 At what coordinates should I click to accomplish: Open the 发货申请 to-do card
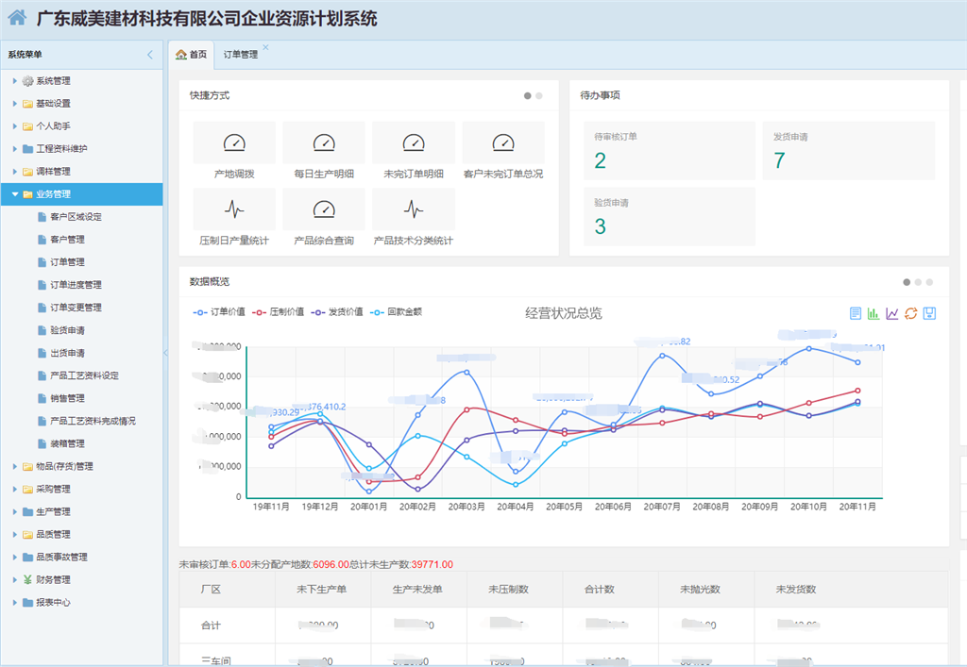tap(849, 150)
